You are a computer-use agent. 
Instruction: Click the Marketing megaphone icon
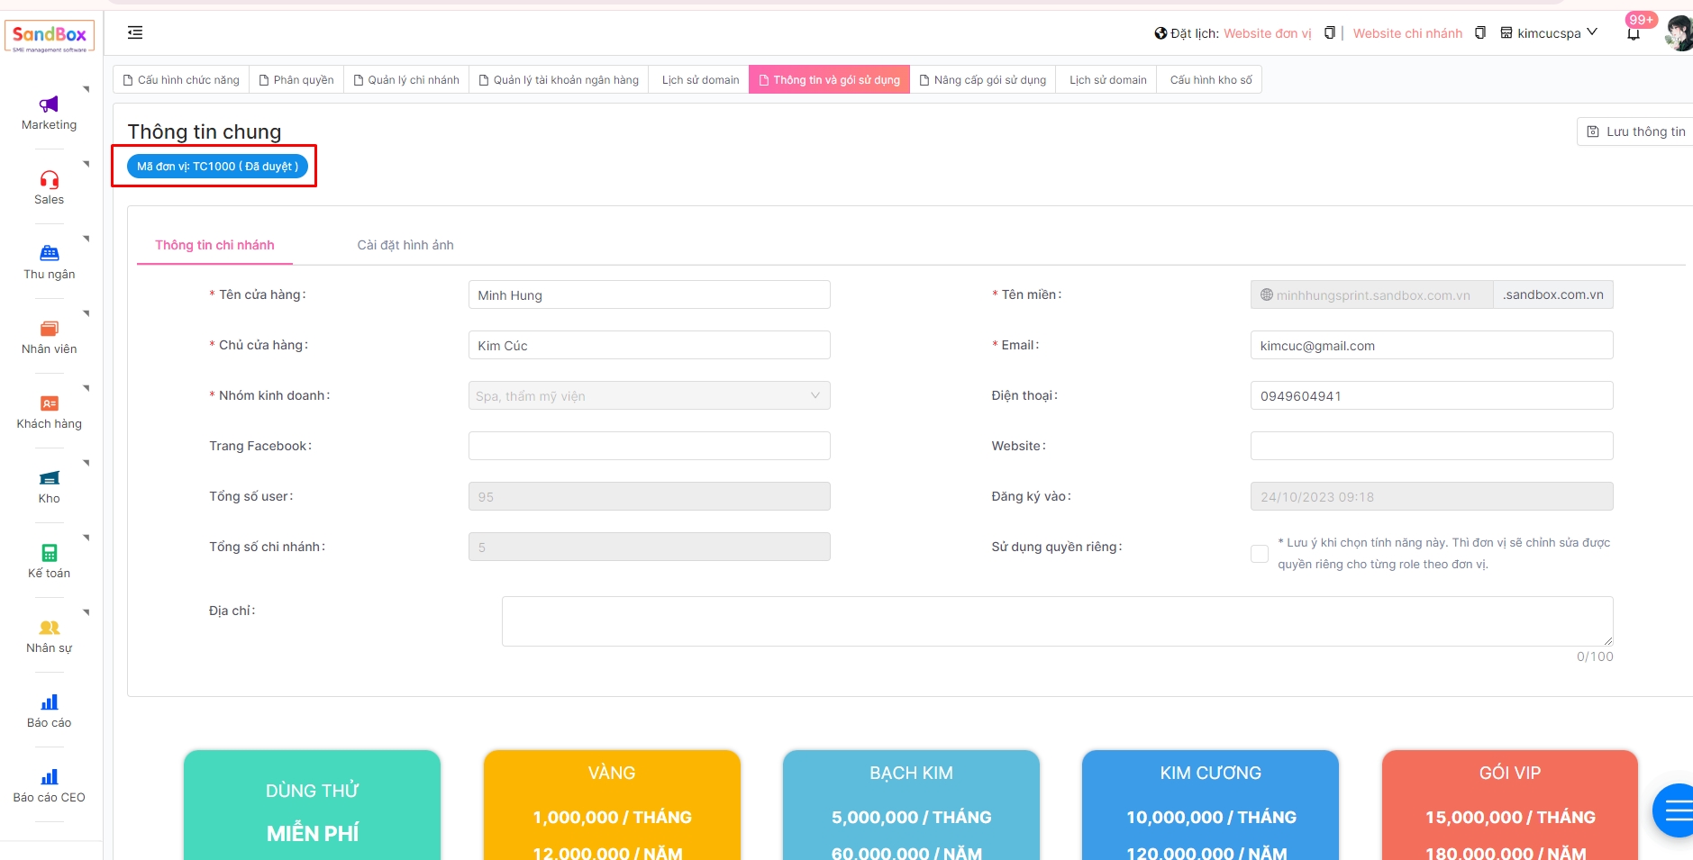click(x=49, y=104)
